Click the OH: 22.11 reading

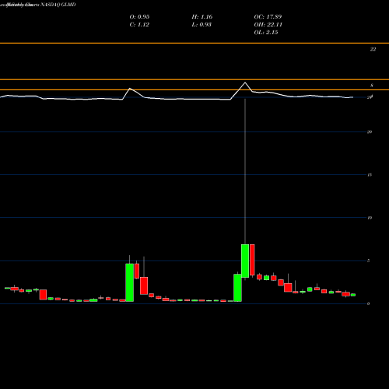(268, 24)
